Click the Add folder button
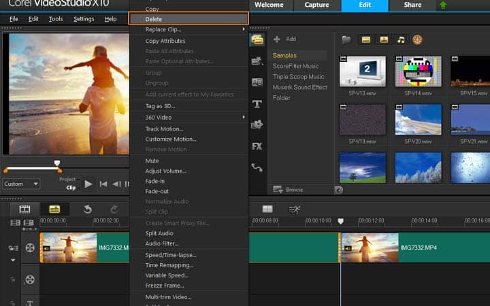Screen dimensions: 490x306 (284, 39)
